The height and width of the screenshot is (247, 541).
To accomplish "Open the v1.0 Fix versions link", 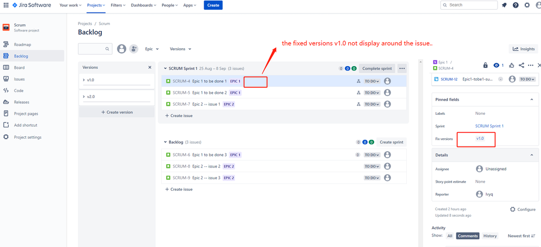I will [x=480, y=138].
